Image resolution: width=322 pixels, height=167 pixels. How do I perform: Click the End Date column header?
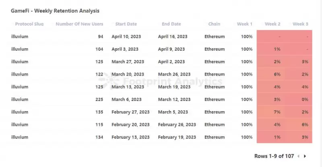tap(171, 24)
